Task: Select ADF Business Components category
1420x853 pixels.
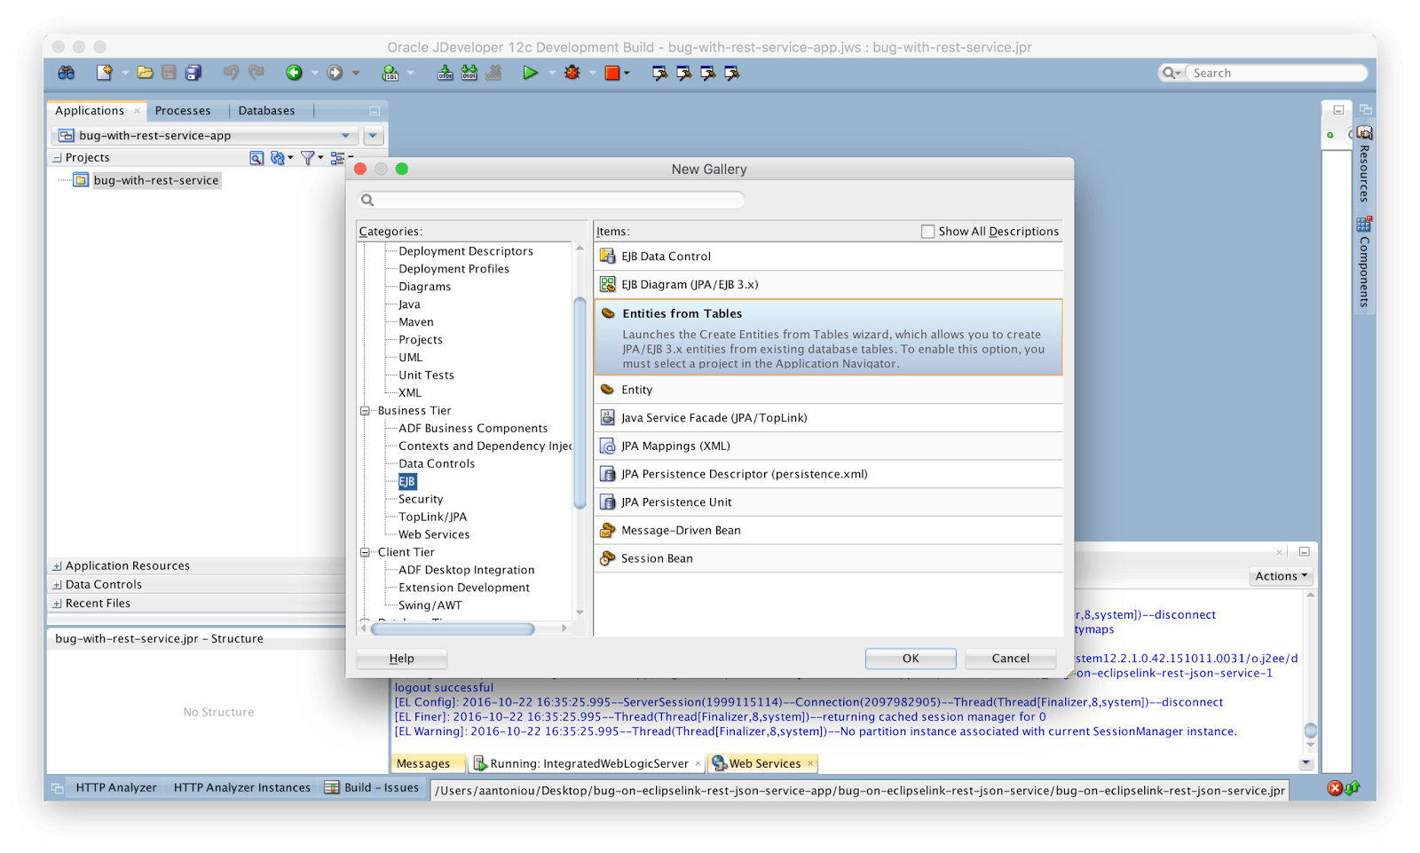Action: coord(473,428)
